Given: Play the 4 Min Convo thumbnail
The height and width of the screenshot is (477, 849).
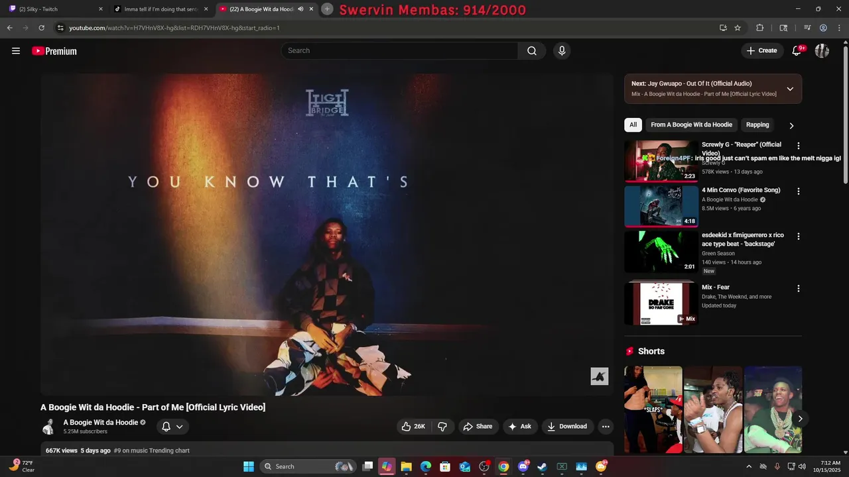Looking at the screenshot, I should (x=661, y=206).
